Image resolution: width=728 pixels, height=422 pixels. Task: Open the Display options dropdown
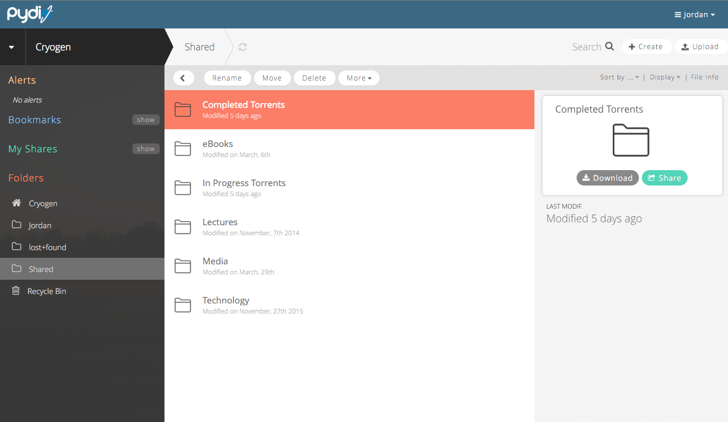664,77
